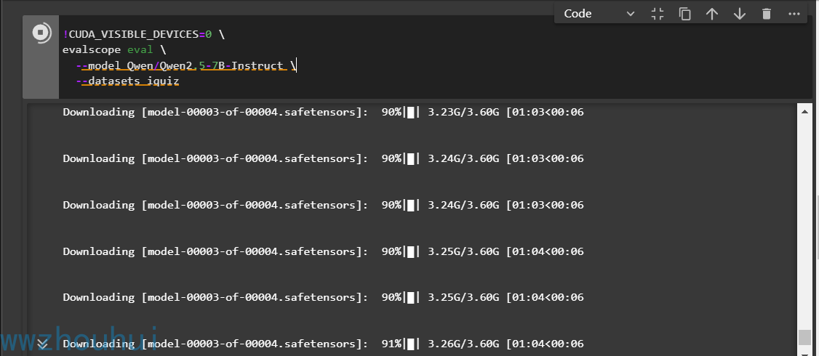This screenshot has width=819, height=356.
Task: Click the output line showing 91% progress
Action: (324, 344)
